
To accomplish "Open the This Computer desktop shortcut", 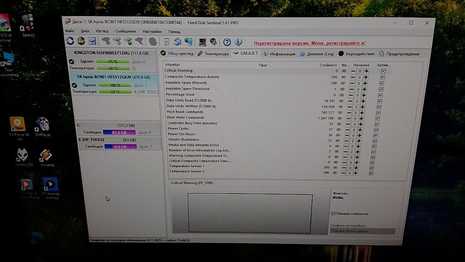I will click(8, 64).
